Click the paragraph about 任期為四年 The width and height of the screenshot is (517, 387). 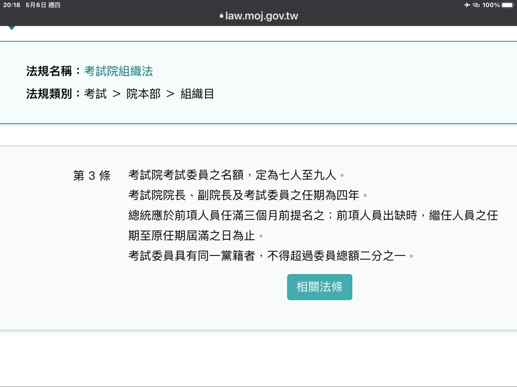point(248,196)
